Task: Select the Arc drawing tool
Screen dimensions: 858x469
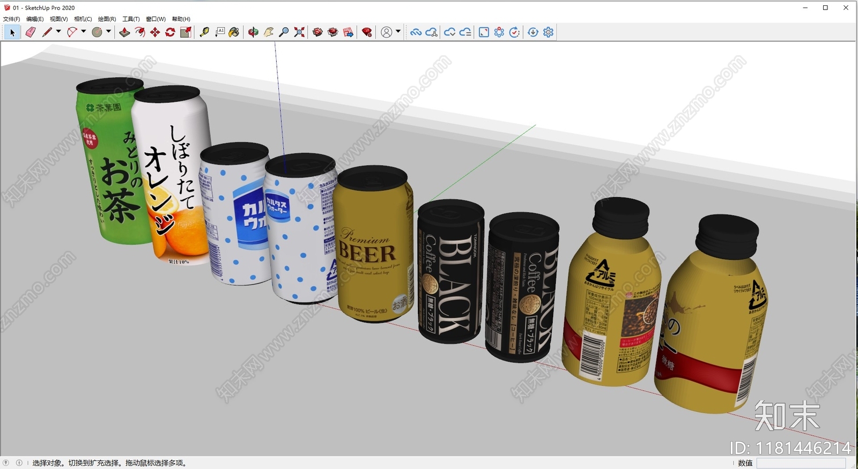Action: (x=72, y=32)
